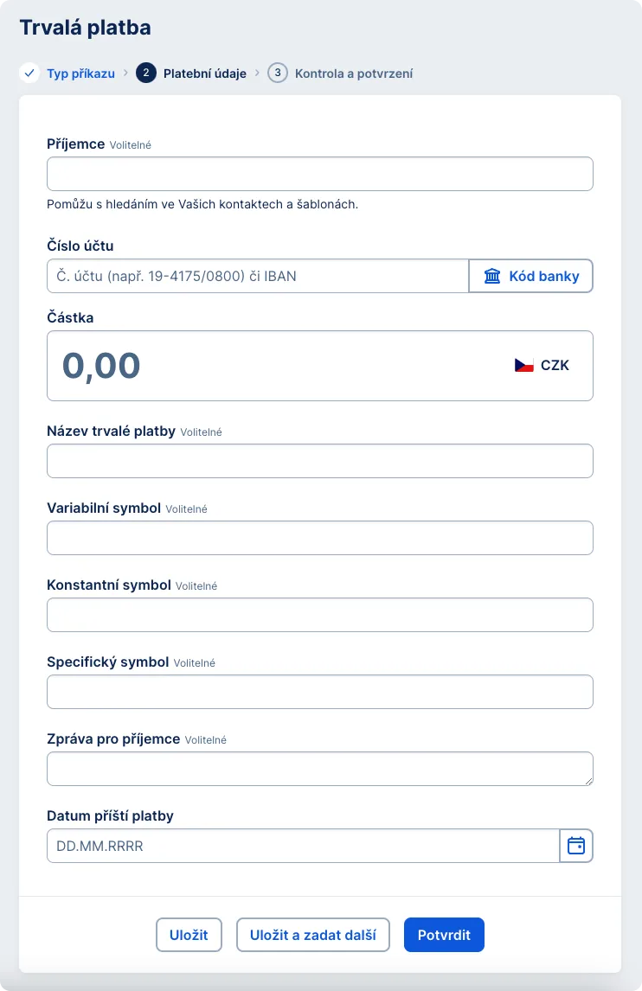Viewport: 642px width, 991px height.
Task: Click the checkmark icon for step one
Action: pyautogui.click(x=29, y=74)
